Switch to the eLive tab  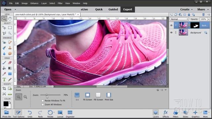pos(84,10)
